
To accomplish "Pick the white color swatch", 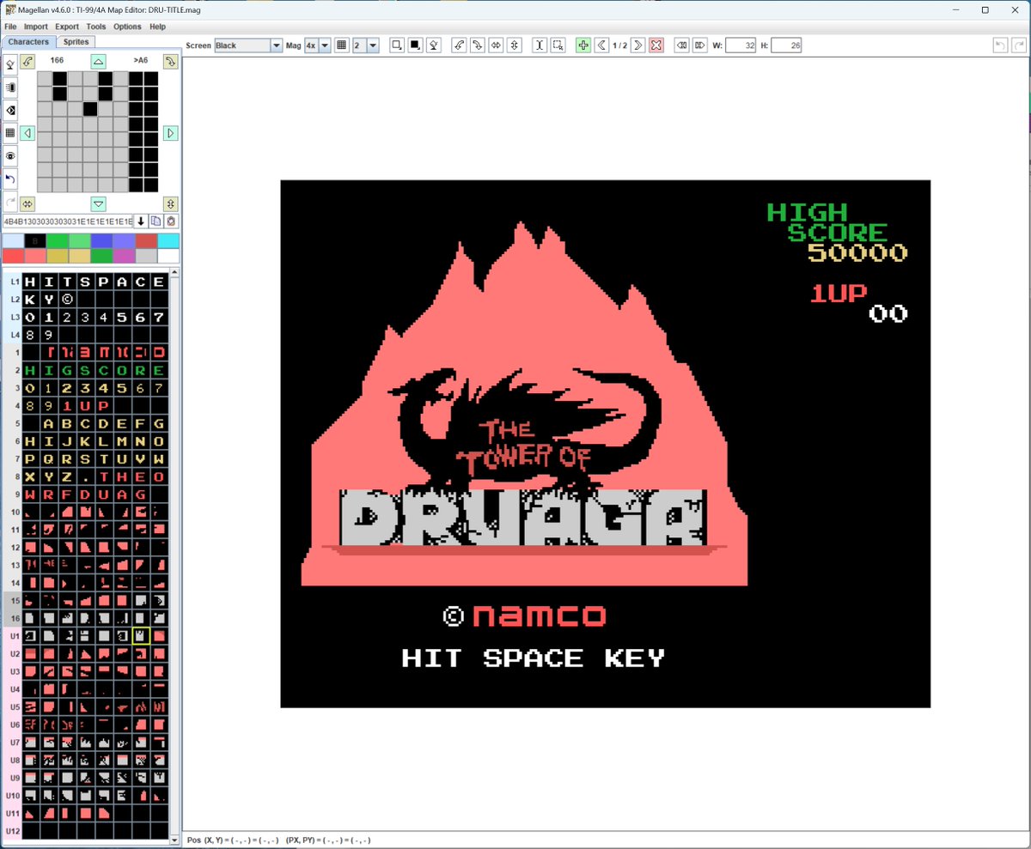I will click(169, 256).
